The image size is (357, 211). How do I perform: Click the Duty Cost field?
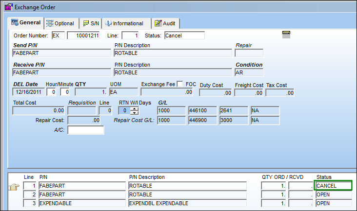point(216,93)
